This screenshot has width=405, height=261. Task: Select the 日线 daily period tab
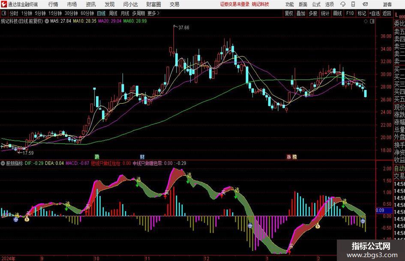101,13
